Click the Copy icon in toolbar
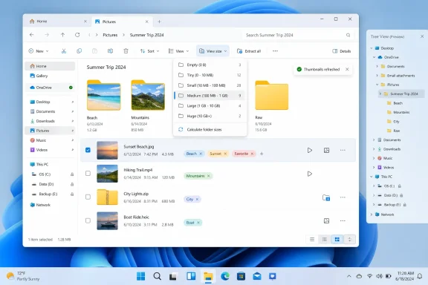428x285 pixels. point(80,51)
